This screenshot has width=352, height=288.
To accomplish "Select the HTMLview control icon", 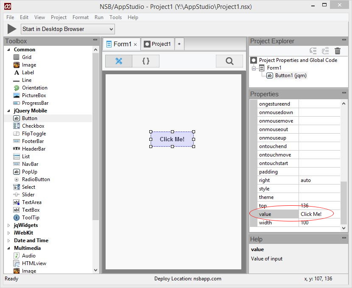I will (x=17, y=263).
